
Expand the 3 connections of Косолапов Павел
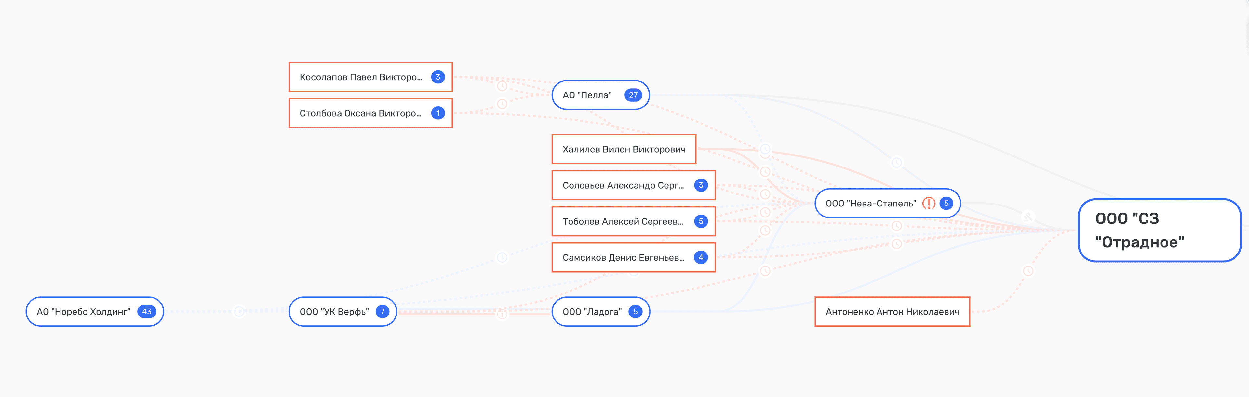click(437, 77)
